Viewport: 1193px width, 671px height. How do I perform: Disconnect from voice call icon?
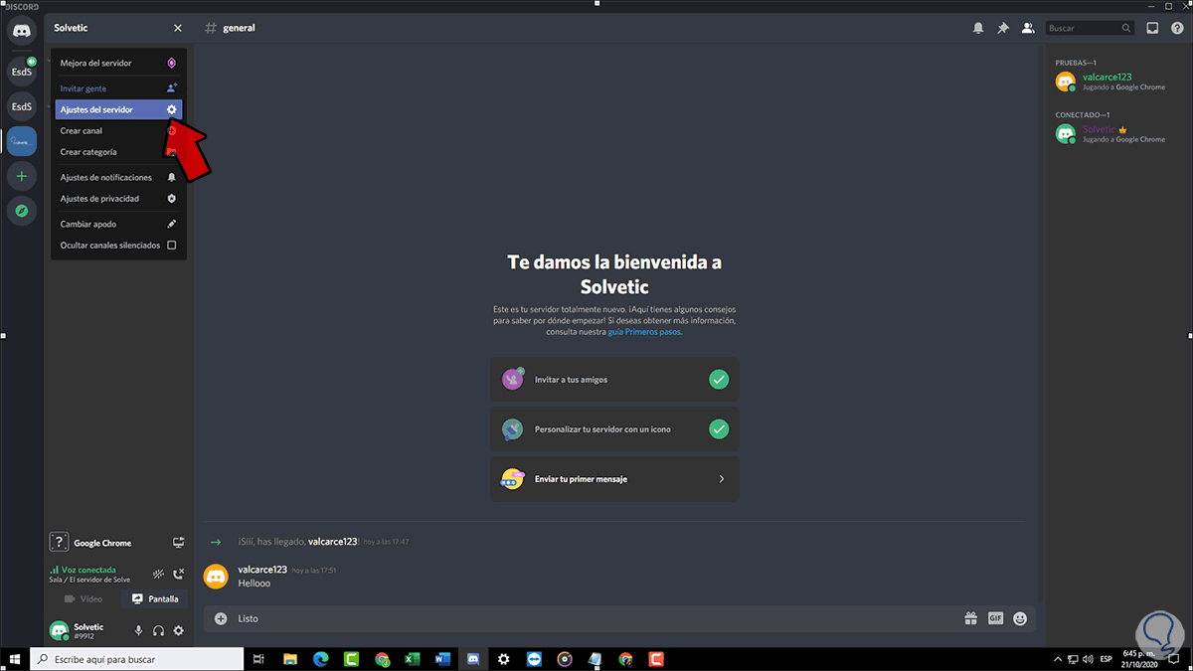click(178, 575)
